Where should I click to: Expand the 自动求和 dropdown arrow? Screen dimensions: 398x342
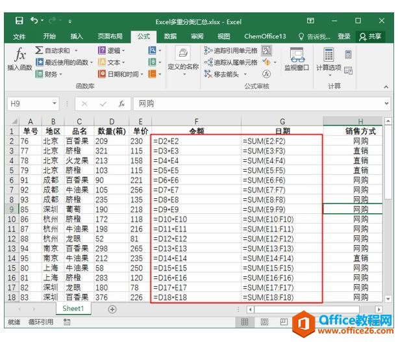point(76,51)
